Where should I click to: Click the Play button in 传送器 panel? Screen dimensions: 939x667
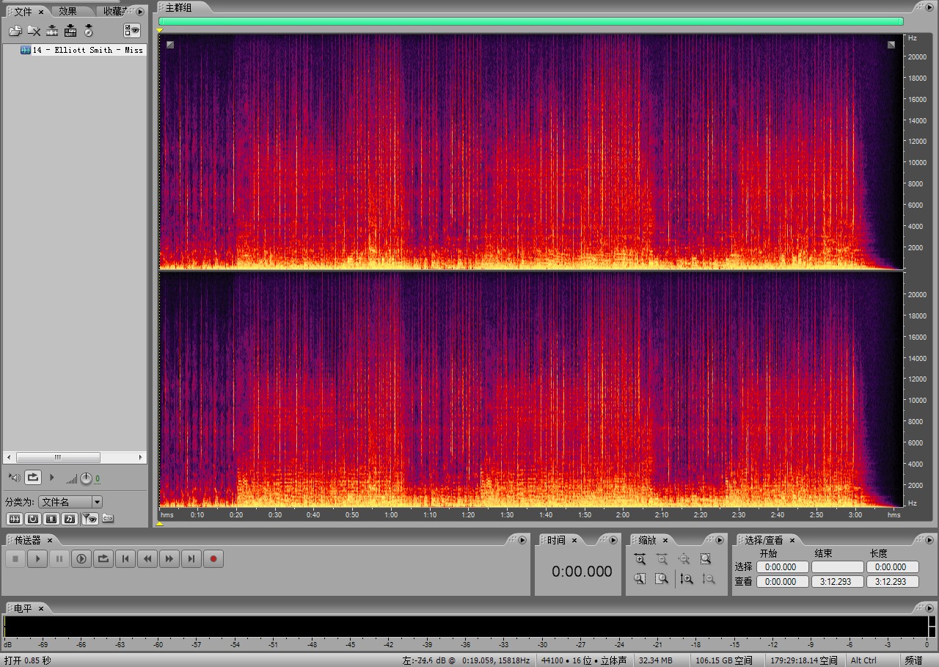coord(37,559)
